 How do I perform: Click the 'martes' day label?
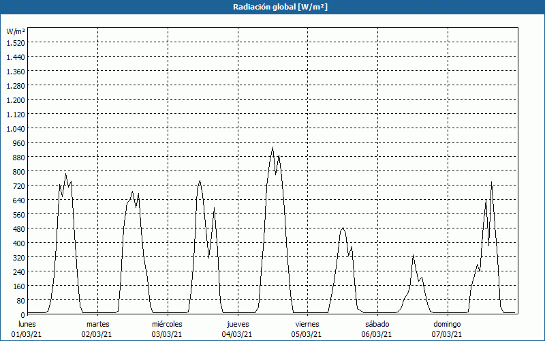(98, 324)
